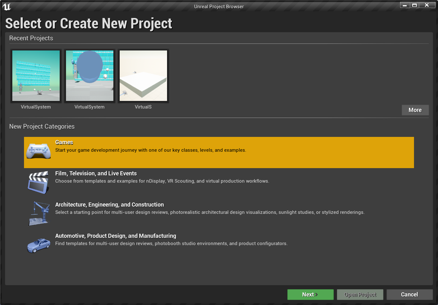Screen dimensions: 438x305
Task: Minimize the Unreal Project Browser window
Action: (x=405, y=5)
